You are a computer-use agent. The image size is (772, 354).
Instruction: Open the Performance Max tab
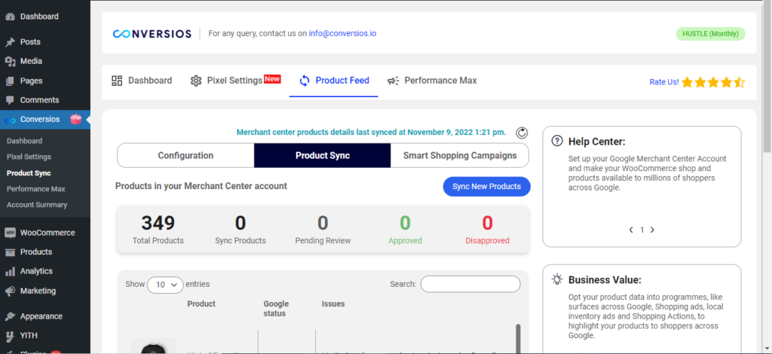pyautogui.click(x=432, y=81)
